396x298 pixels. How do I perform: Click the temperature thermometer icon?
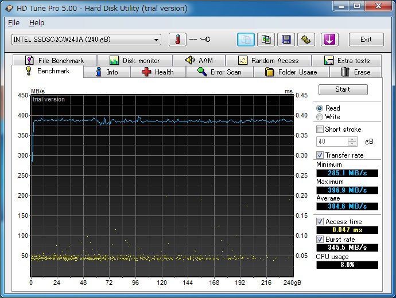click(177, 40)
